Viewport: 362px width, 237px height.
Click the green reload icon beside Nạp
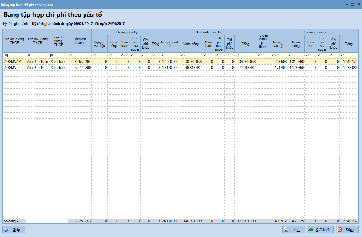pyautogui.click(x=286, y=229)
